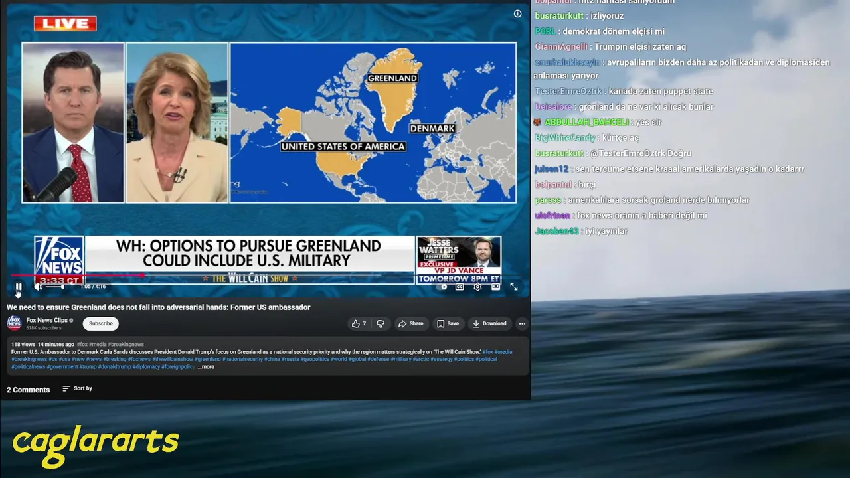Click the 618K subscribers text

pyautogui.click(x=44, y=328)
